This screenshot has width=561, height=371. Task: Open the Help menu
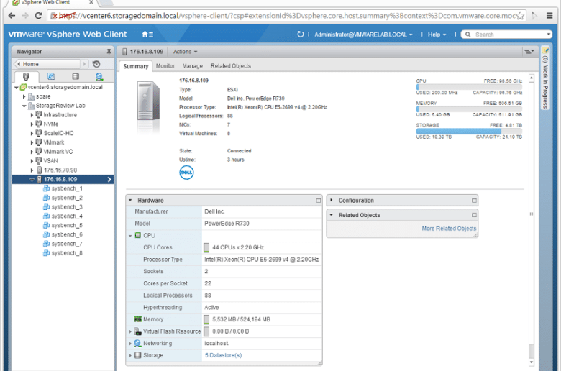click(x=437, y=35)
